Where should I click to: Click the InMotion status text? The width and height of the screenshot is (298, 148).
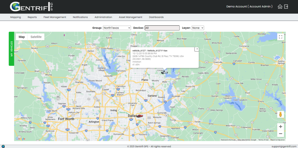(136, 62)
